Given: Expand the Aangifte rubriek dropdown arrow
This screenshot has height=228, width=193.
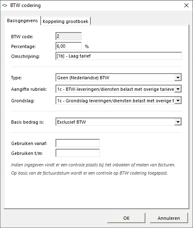Looking at the screenshot, I should tap(178, 89).
